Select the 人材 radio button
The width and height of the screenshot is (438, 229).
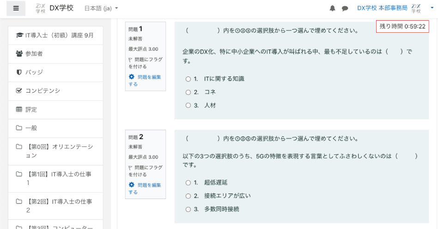[188, 106]
